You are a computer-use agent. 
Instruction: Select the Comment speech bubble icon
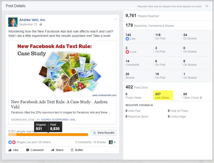coord(28,150)
